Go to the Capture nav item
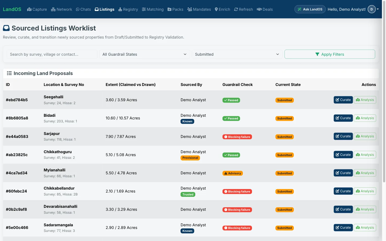This screenshot has height=241, width=386. click(x=37, y=9)
